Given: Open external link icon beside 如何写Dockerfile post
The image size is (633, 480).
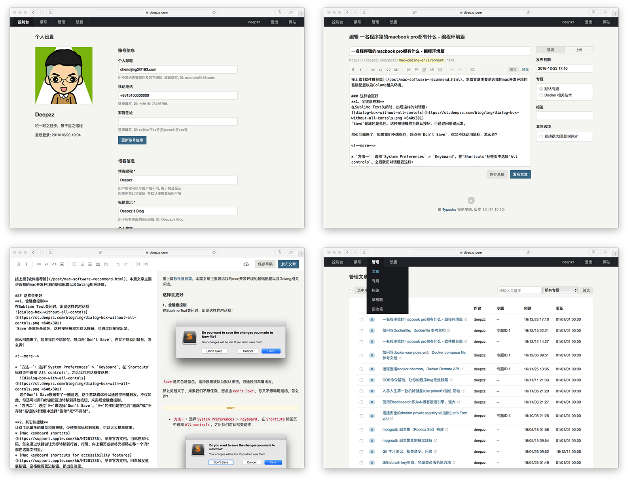Looking at the screenshot, I should click(449, 331).
